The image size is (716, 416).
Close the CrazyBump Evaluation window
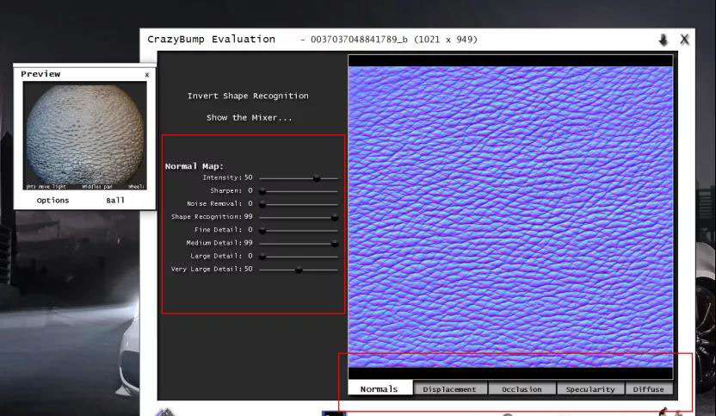[684, 40]
